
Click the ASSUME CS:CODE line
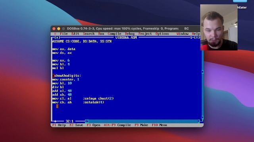pos(82,41)
